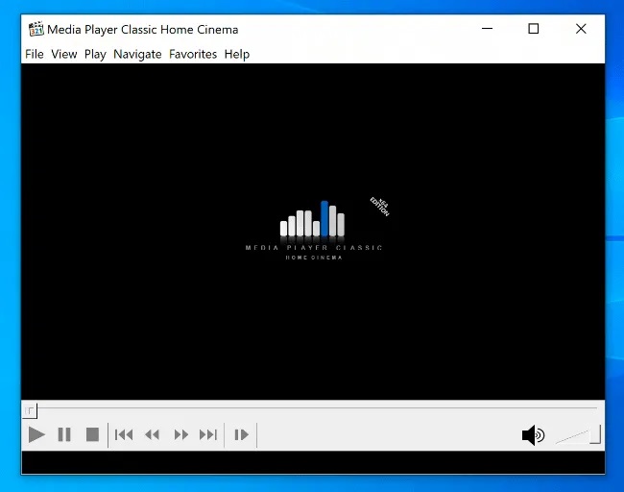This screenshot has width=624, height=492.
Task: Click the volume slider
Action: point(578,436)
